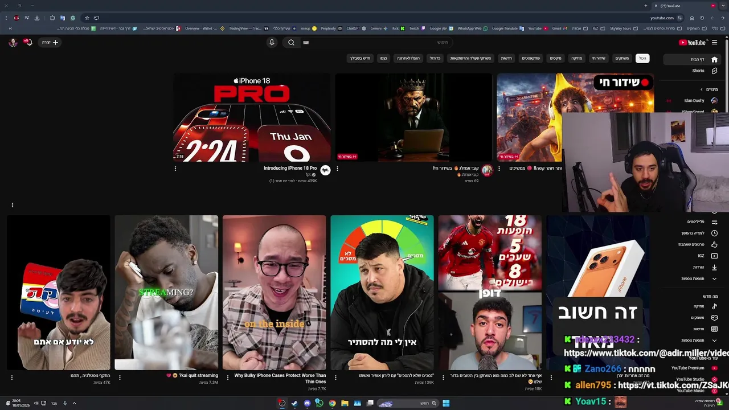Screen dimensions: 729x410
Task: Expand subscriptions (מינויים) section chevron
Action: tap(702, 89)
